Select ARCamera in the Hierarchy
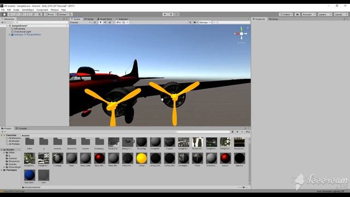350x197 pixels. coord(20,29)
